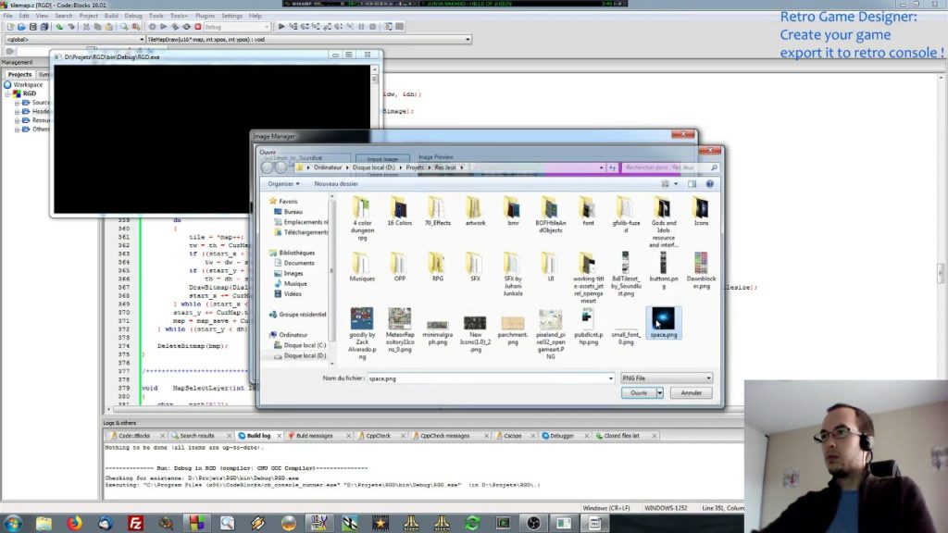Expand the Resources folder in project tree

pyautogui.click(x=17, y=120)
